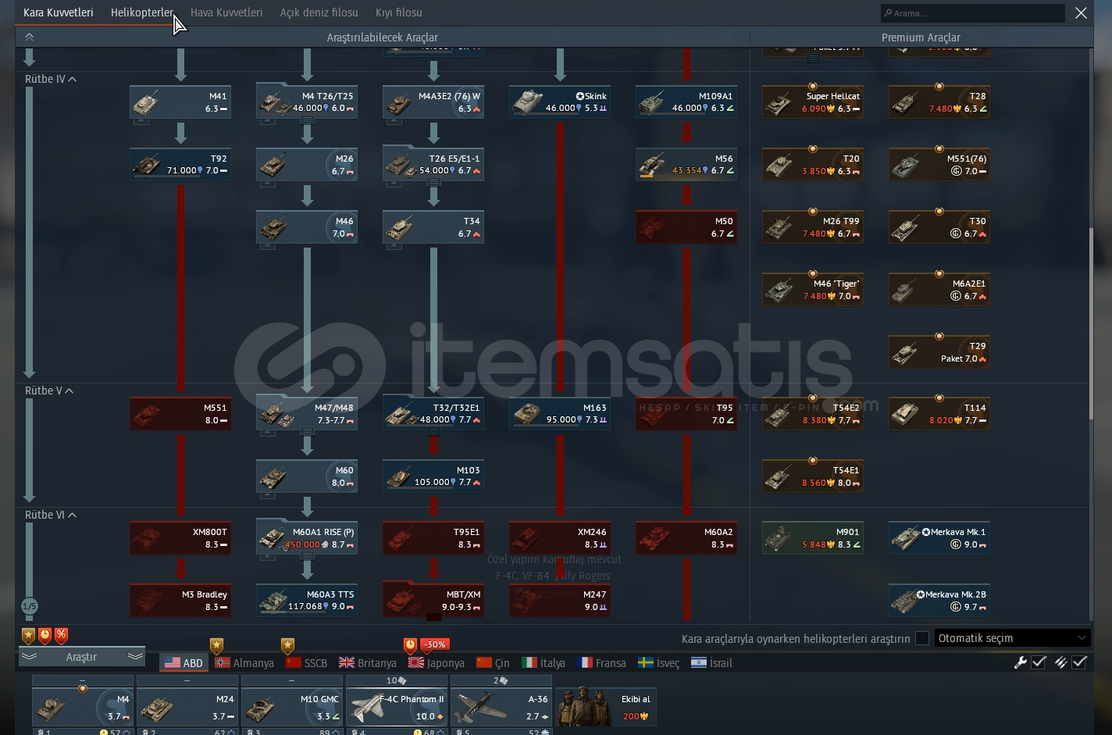Open the Otomatik seçim dropdown
The width and height of the screenshot is (1112, 735).
click(x=1012, y=638)
